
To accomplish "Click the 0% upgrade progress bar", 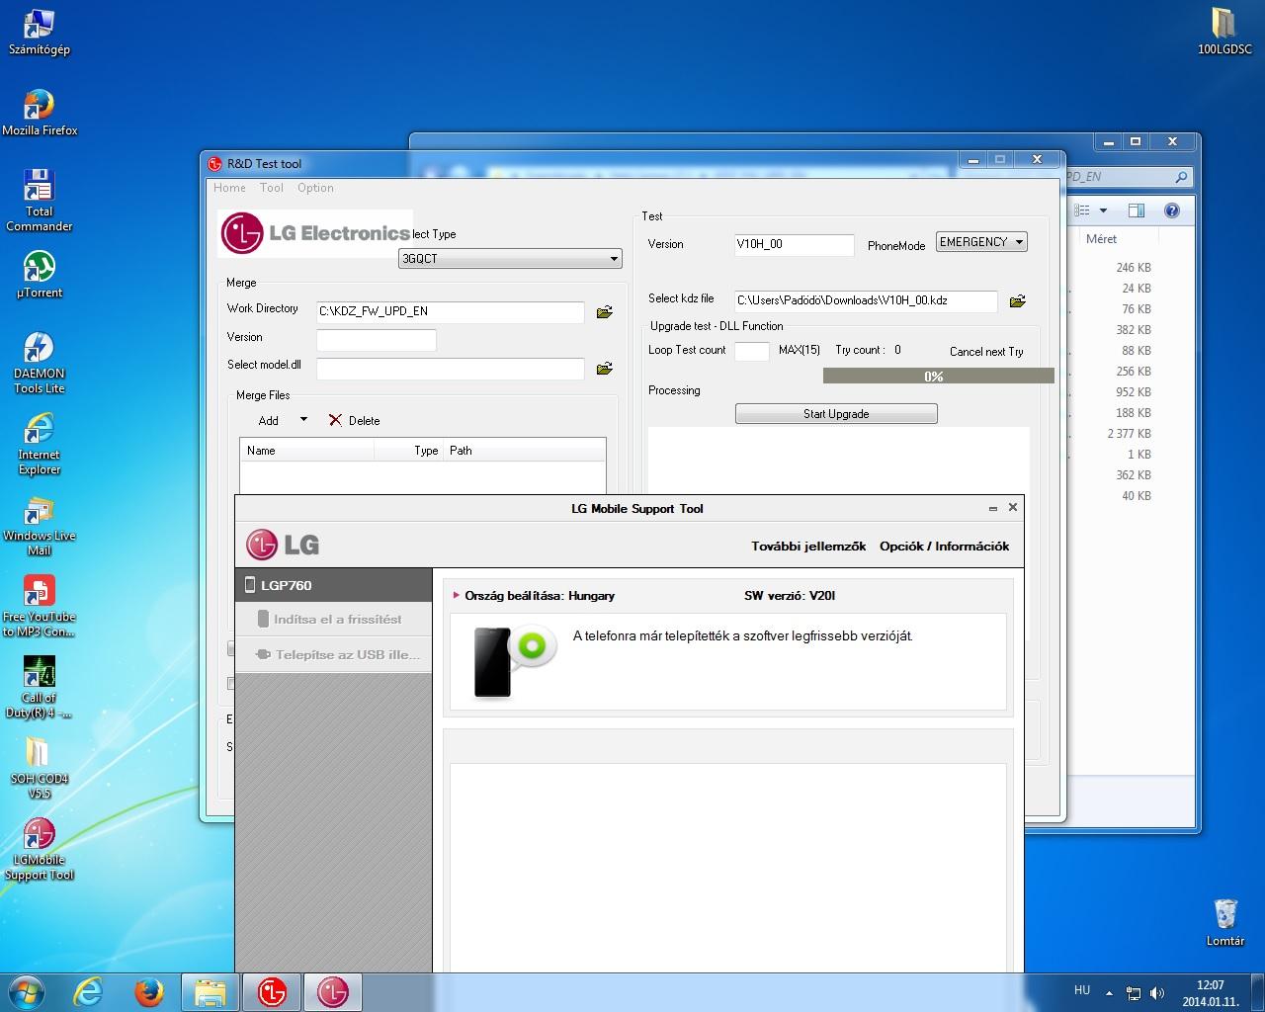I will pyautogui.click(x=938, y=376).
